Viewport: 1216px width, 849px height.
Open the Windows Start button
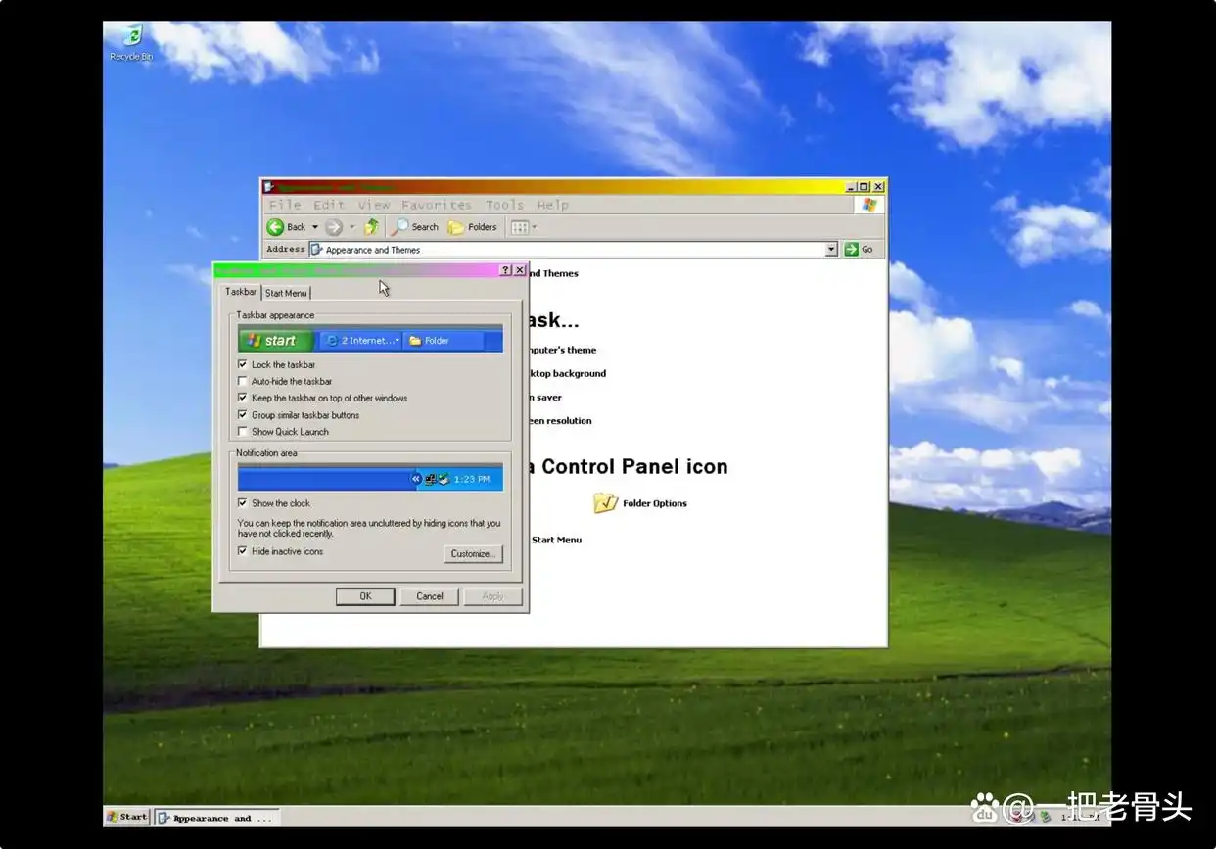coord(127,817)
